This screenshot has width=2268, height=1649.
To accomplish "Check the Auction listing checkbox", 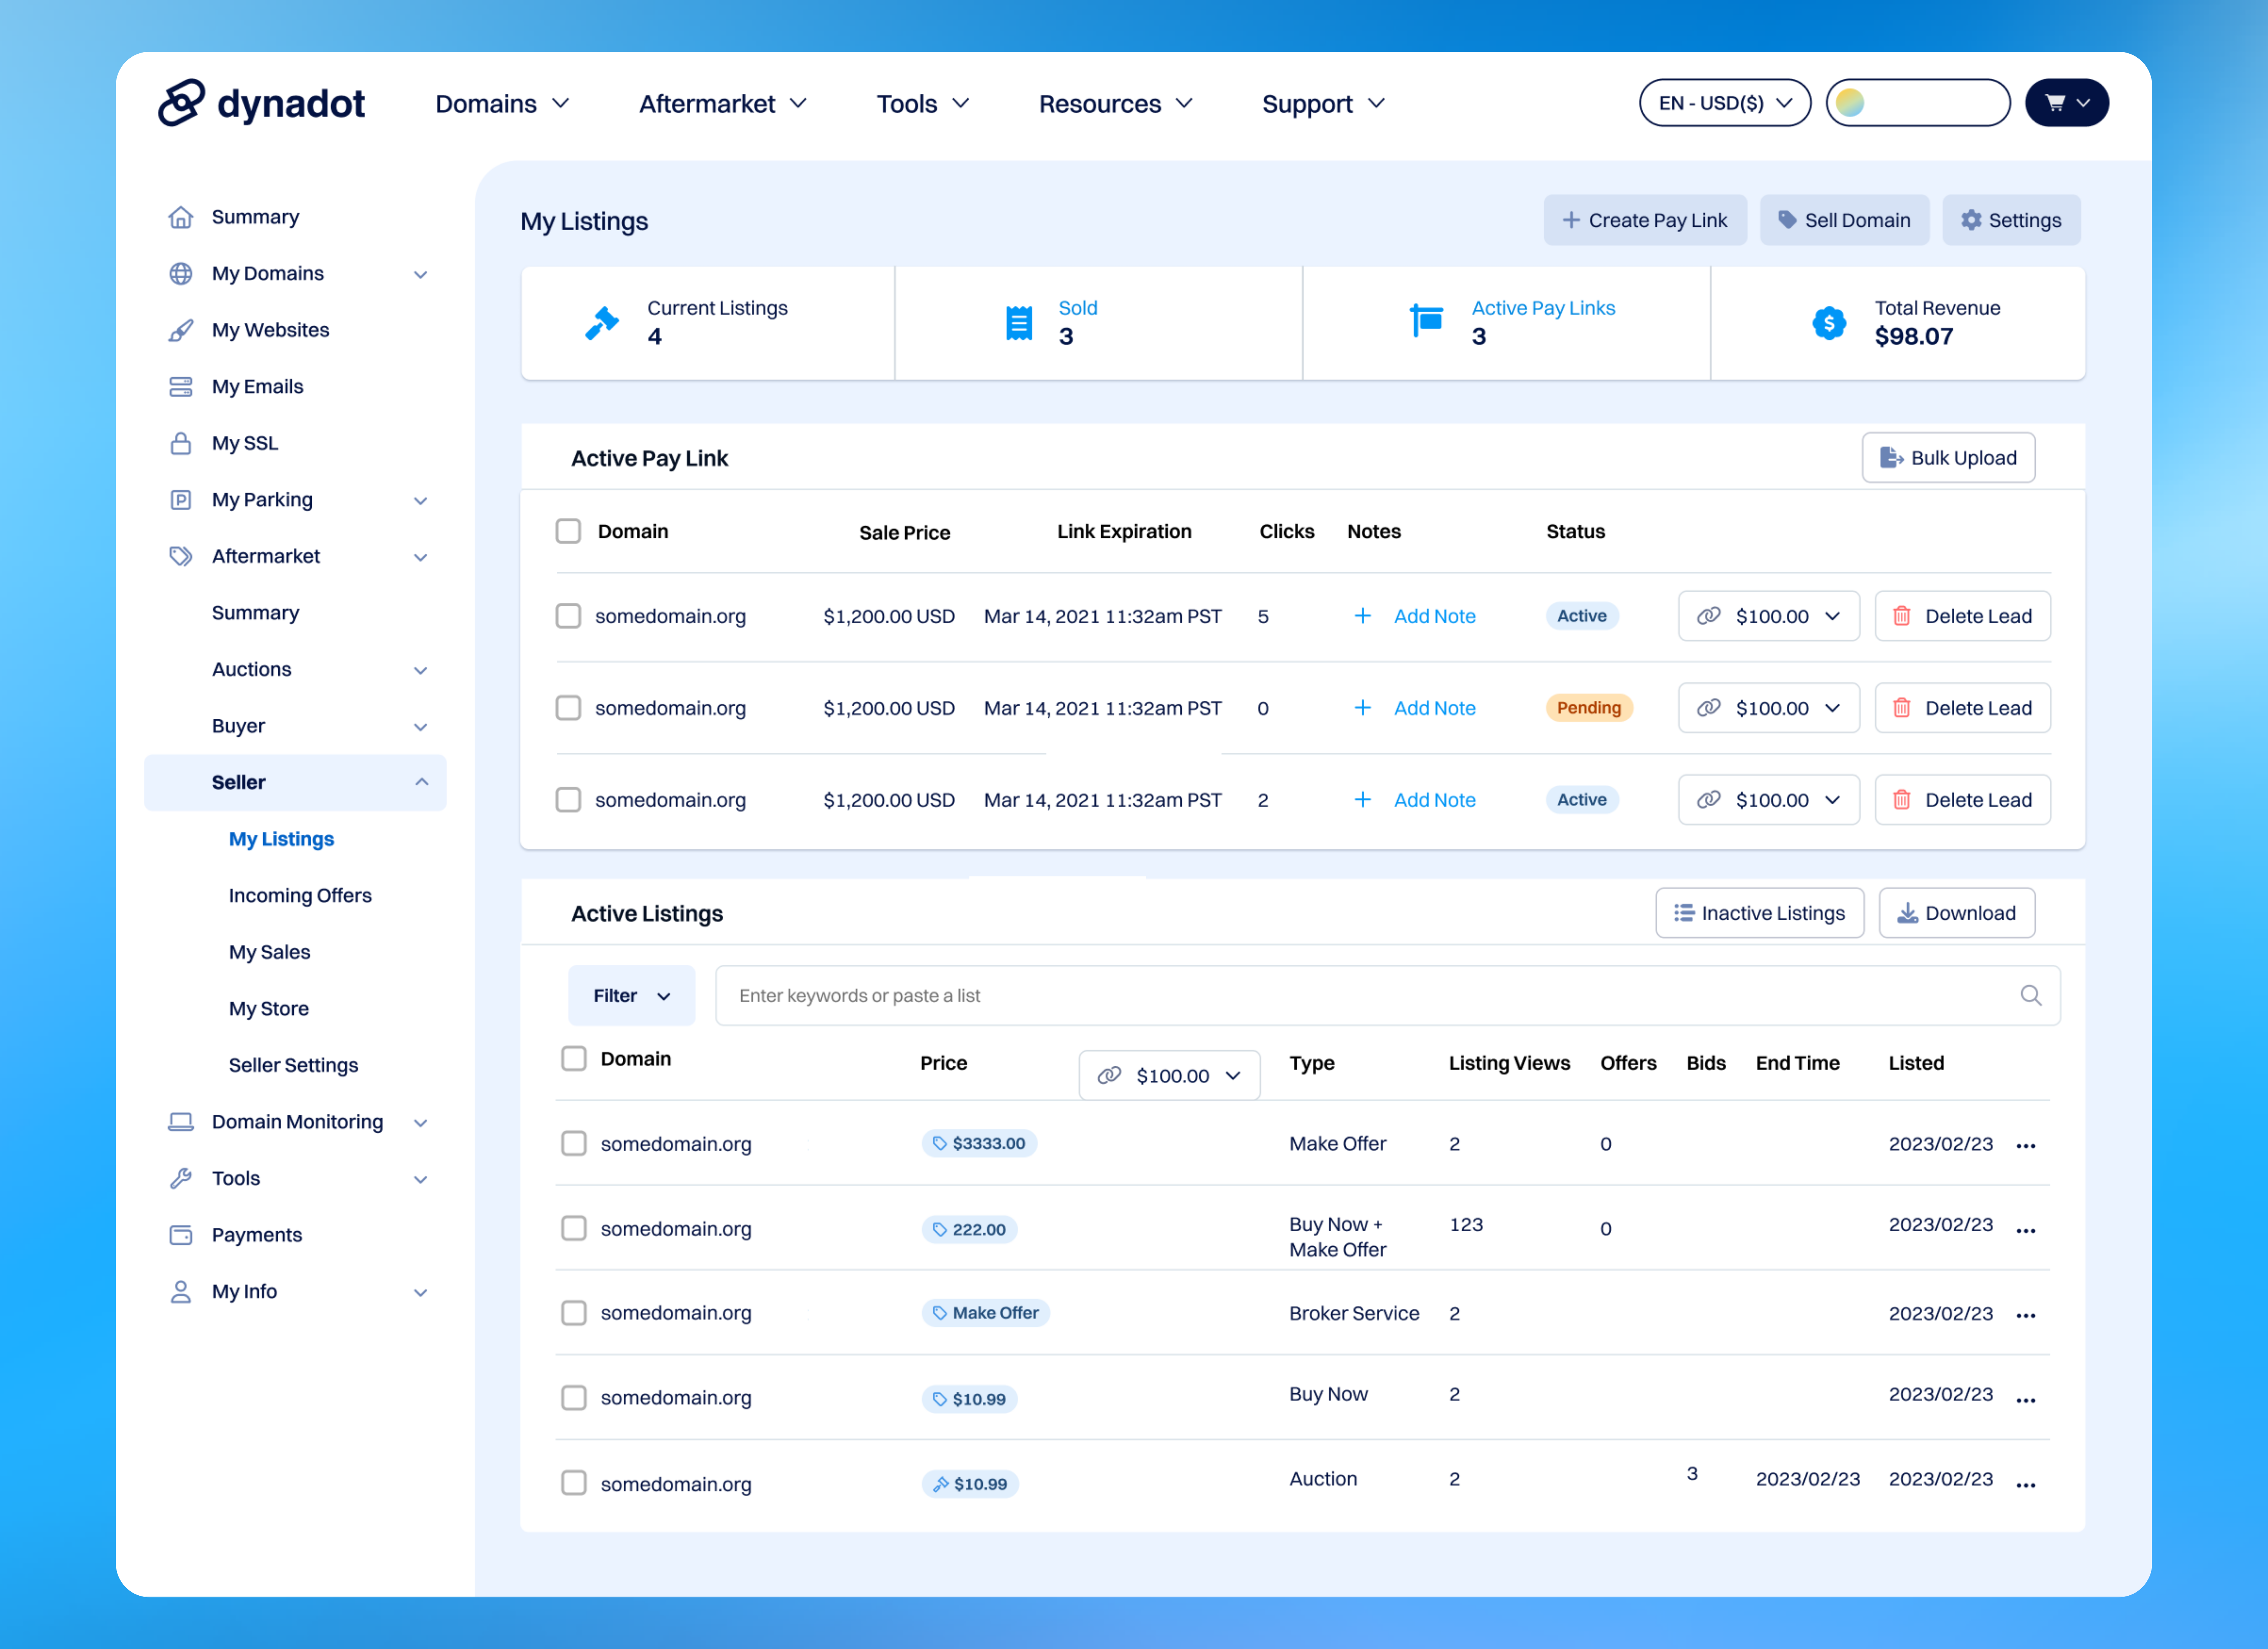I will tap(574, 1483).
